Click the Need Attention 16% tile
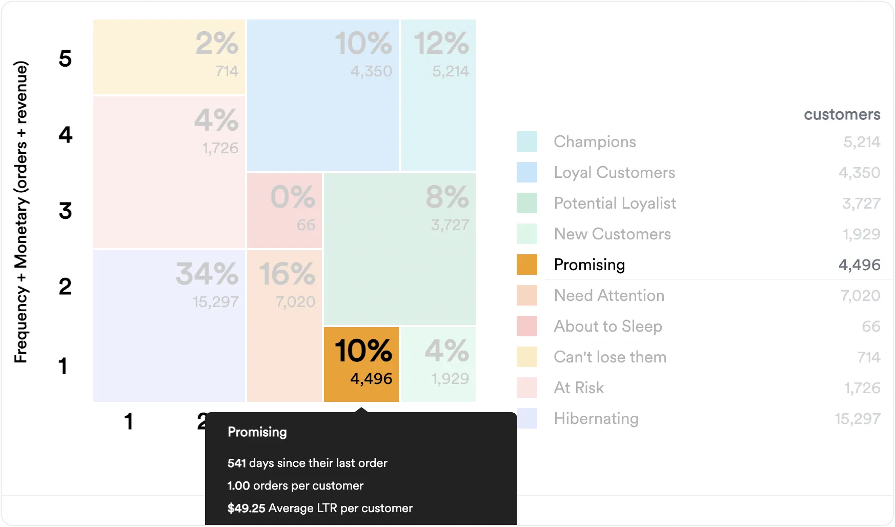Image resolution: width=895 pixels, height=527 pixels. 284,326
